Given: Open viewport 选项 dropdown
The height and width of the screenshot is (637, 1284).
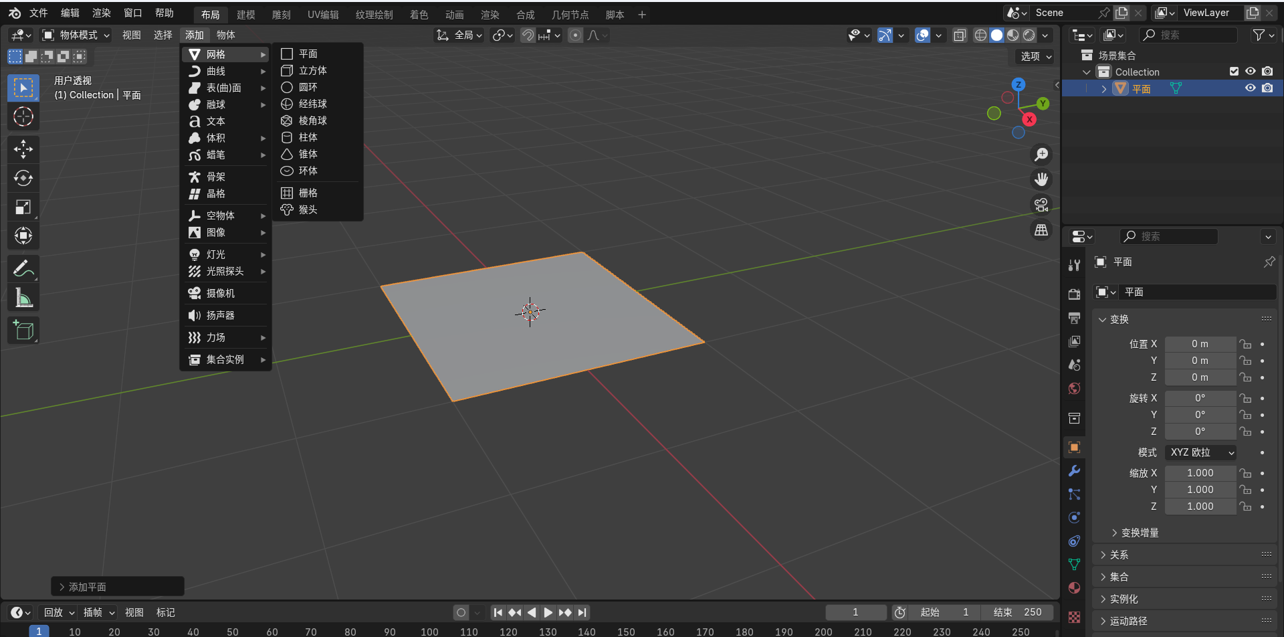Looking at the screenshot, I should 1035,57.
